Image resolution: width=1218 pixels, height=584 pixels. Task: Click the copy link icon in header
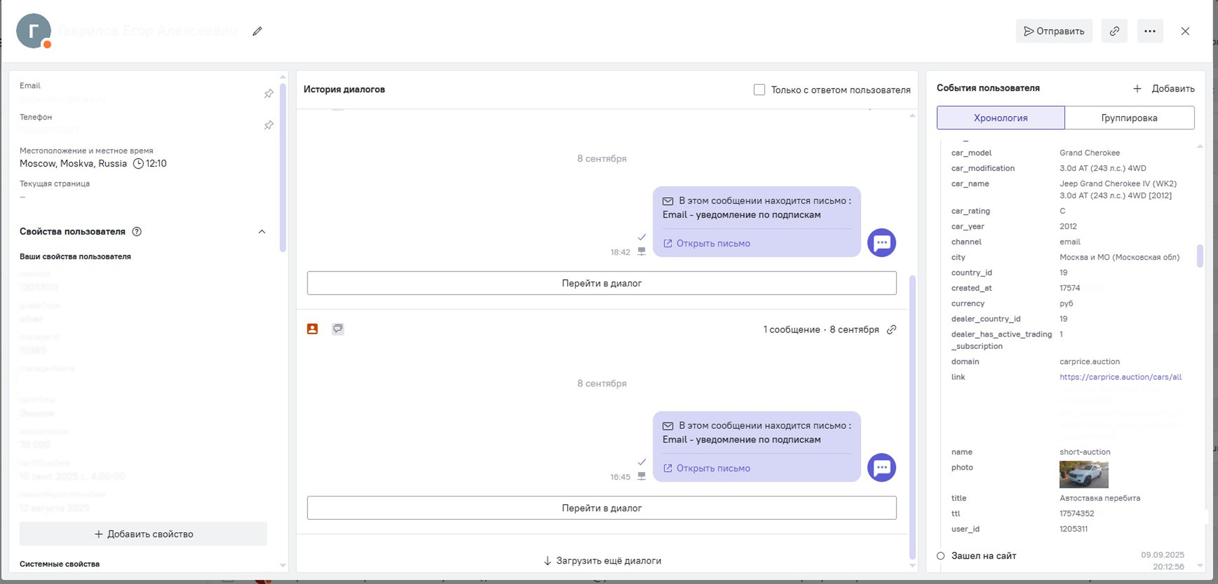pos(1114,31)
